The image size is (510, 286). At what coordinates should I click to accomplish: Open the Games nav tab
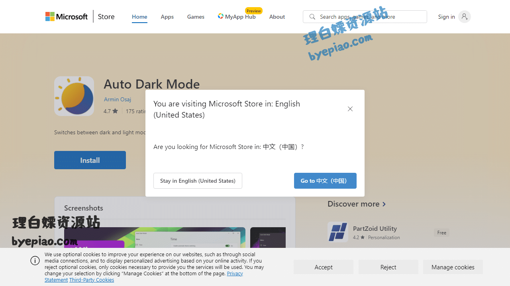click(196, 17)
